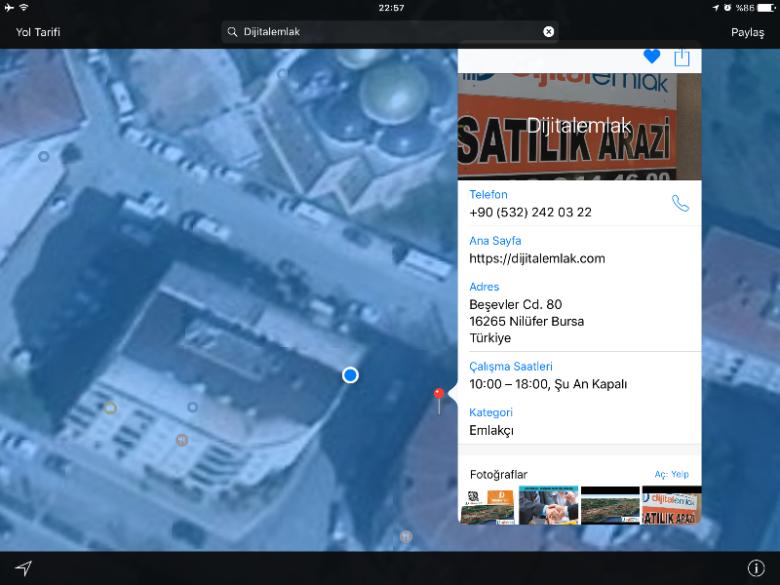Image resolution: width=780 pixels, height=585 pixels.
Task: Open Yol Tarifi directions
Action: [x=38, y=32]
